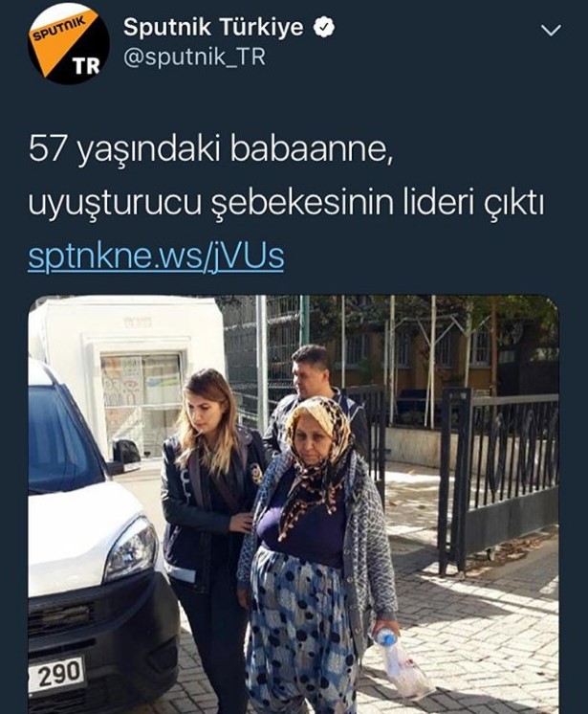Image resolution: width=588 pixels, height=714 pixels.
Task: Go to the @sputnik_TR handle
Action: point(194,57)
